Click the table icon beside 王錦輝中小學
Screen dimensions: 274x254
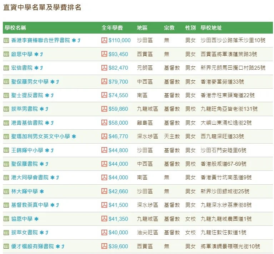[x=6, y=150]
